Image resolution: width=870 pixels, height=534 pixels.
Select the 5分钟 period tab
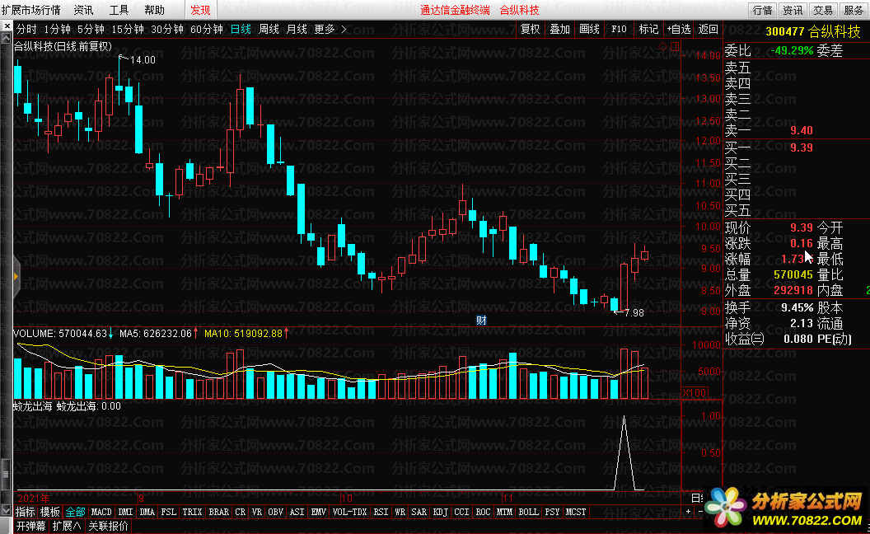click(x=91, y=29)
